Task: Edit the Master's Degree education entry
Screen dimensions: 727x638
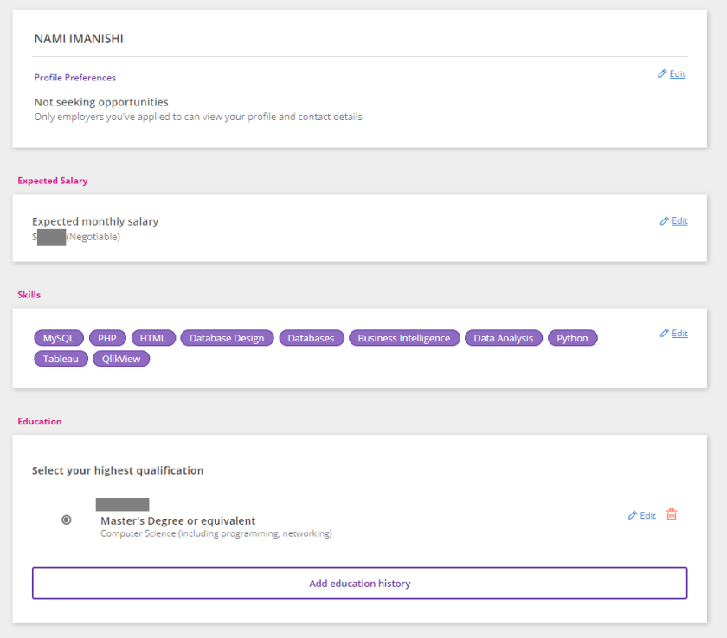Action: [647, 516]
